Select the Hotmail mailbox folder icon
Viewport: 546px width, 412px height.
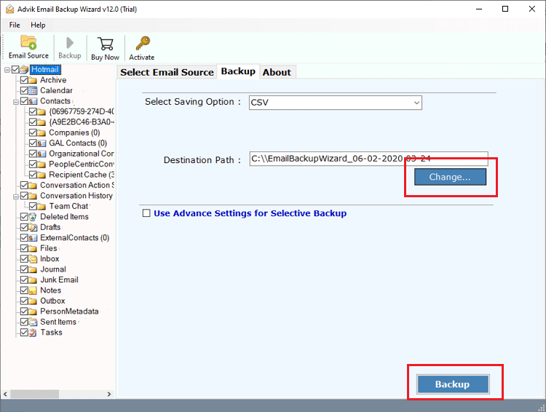point(24,70)
